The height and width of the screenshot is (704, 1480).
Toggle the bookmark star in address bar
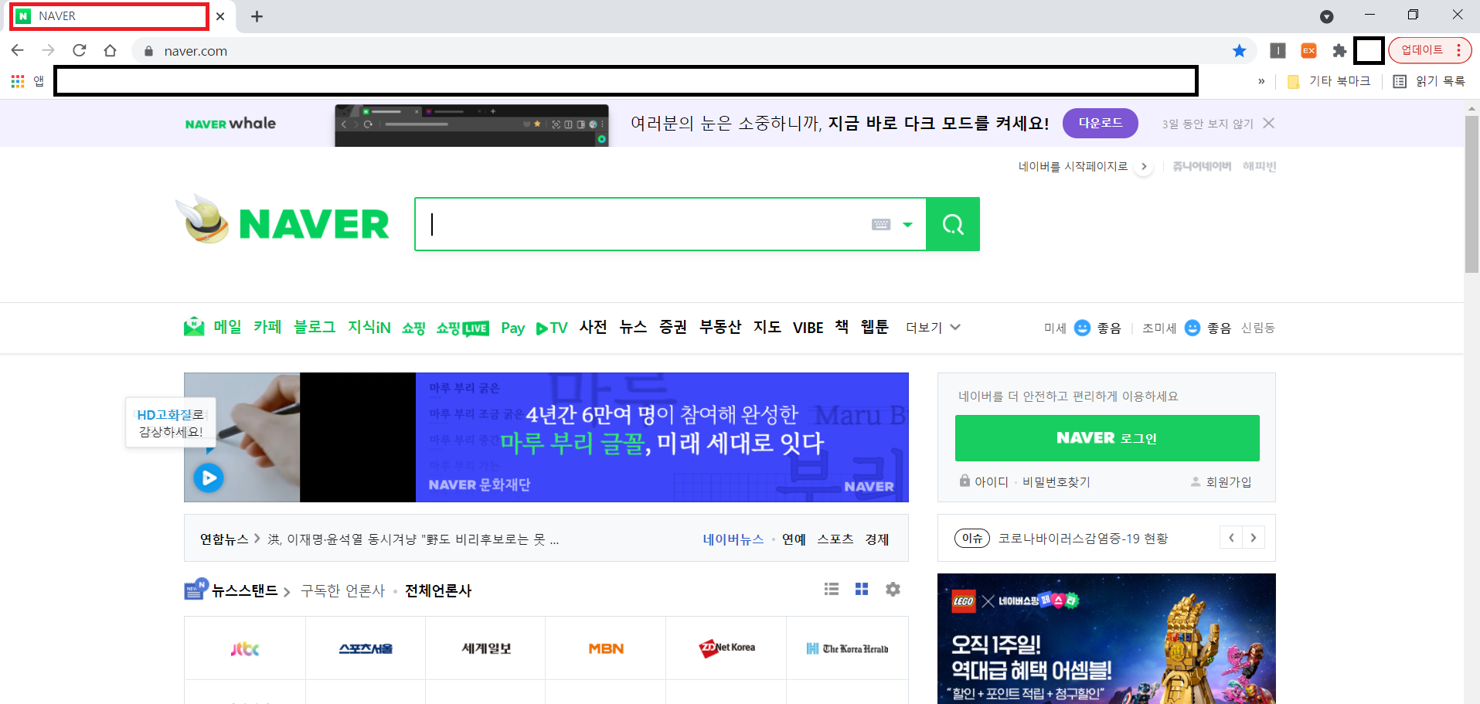pos(1239,50)
